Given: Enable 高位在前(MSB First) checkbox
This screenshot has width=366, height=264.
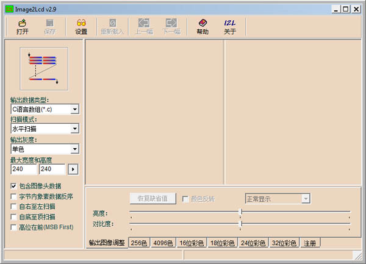Looking at the screenshot, I should (x=13, y=227).
